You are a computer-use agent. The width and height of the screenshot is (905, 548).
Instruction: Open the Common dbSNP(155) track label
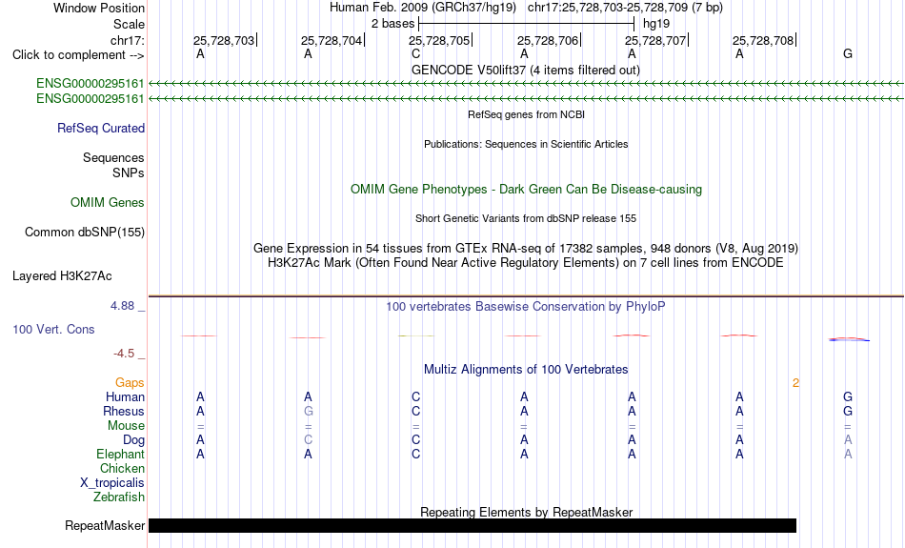85,233
